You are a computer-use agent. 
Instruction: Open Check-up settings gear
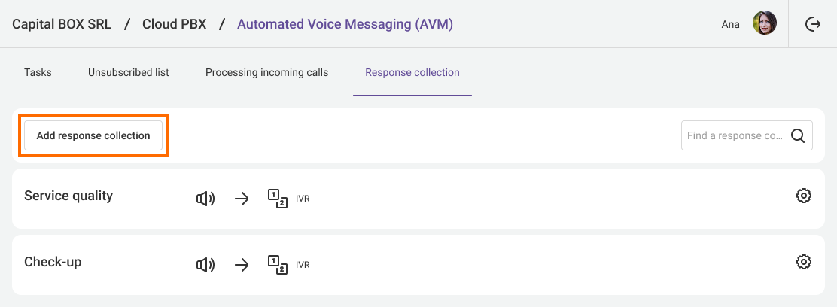pos(803,263)
